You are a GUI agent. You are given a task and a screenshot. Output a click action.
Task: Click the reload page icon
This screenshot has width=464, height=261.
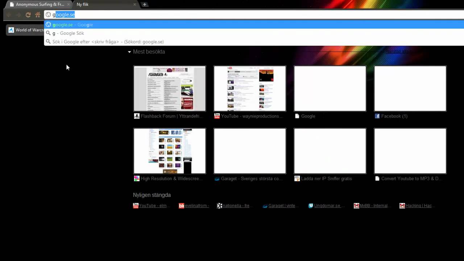28,15
